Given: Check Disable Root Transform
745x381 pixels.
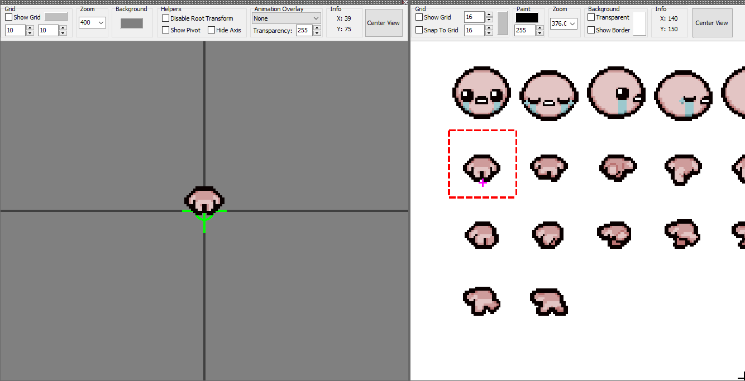Looking at the screenshot, I should click(x=165, y=18).
